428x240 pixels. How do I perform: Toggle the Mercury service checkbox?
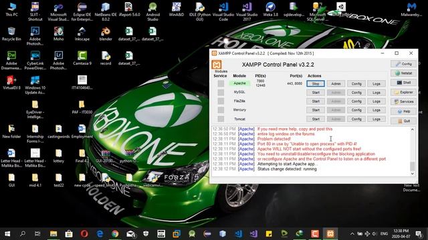tap(221, 110)
